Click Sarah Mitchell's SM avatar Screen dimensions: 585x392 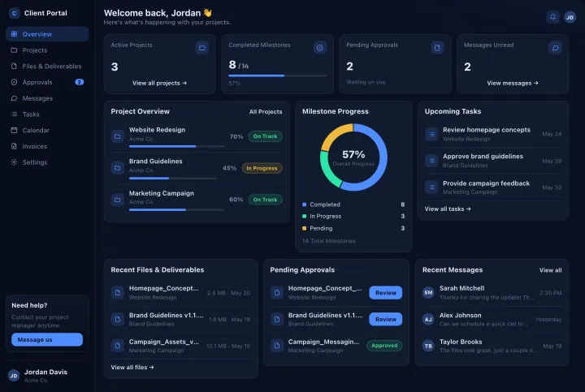[x=428, y=292]
